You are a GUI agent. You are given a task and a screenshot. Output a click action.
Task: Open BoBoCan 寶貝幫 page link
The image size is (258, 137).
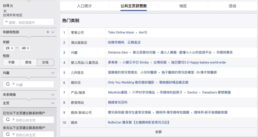(x=139, y=122)
